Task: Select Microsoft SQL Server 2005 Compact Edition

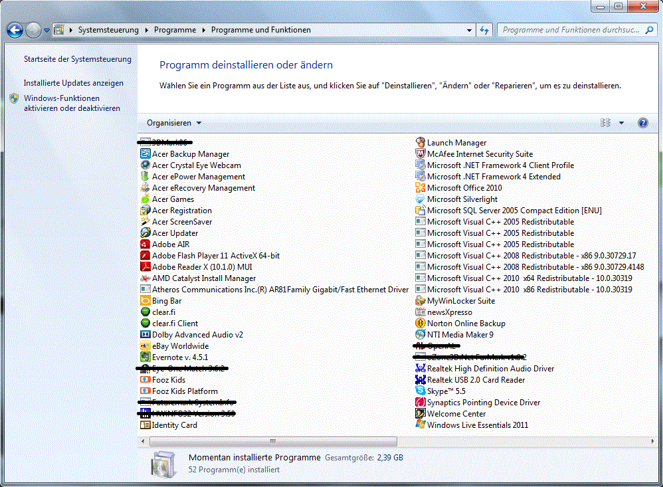Action: (x=509, y=211)
